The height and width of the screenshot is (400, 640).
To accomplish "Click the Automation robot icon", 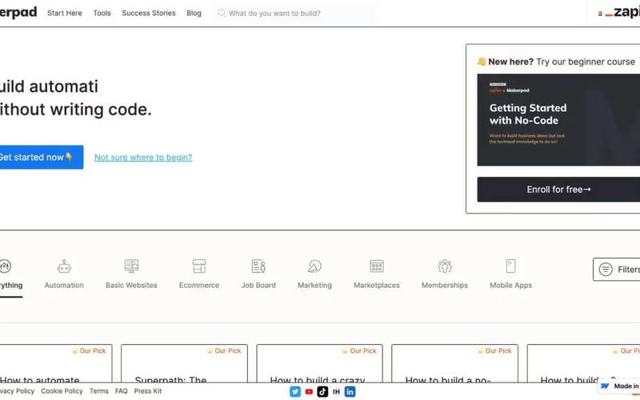I will pos(64,266).
